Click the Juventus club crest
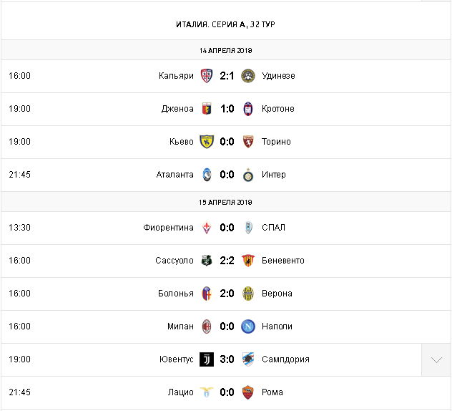The image size is (452, 411). click(206, 359)
